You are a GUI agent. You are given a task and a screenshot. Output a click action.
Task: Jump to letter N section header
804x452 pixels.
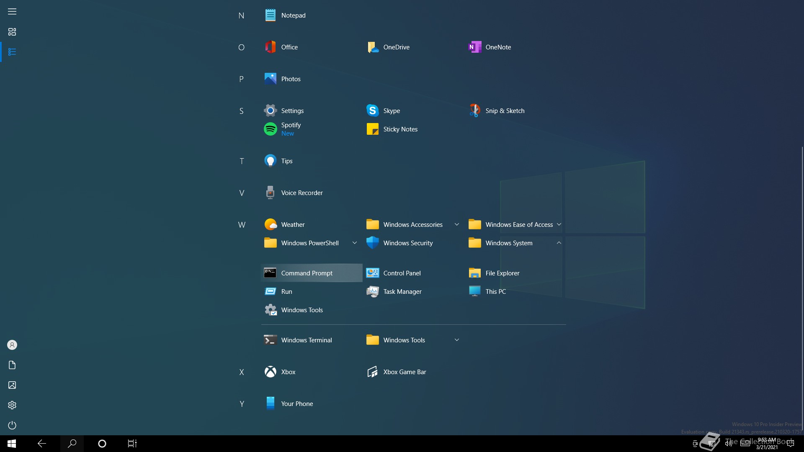pos(241,15)
